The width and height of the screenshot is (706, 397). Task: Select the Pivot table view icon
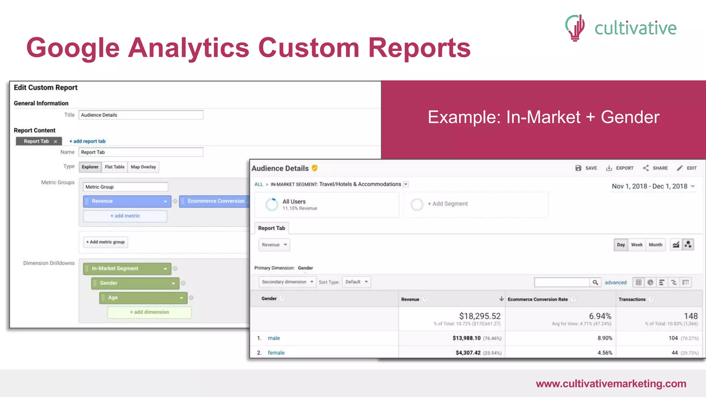[686, 282]
